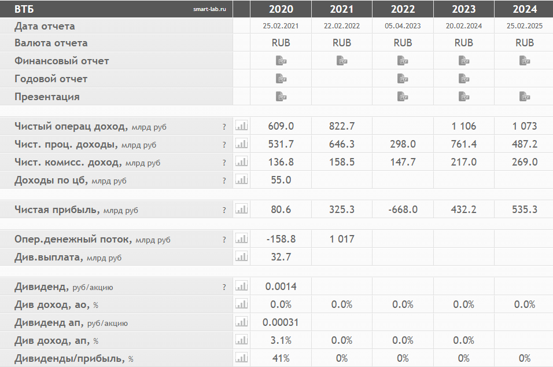Screen dimensions: 553x367
Task: Open help for Доходы по цб
Action: tap(224, 181)
